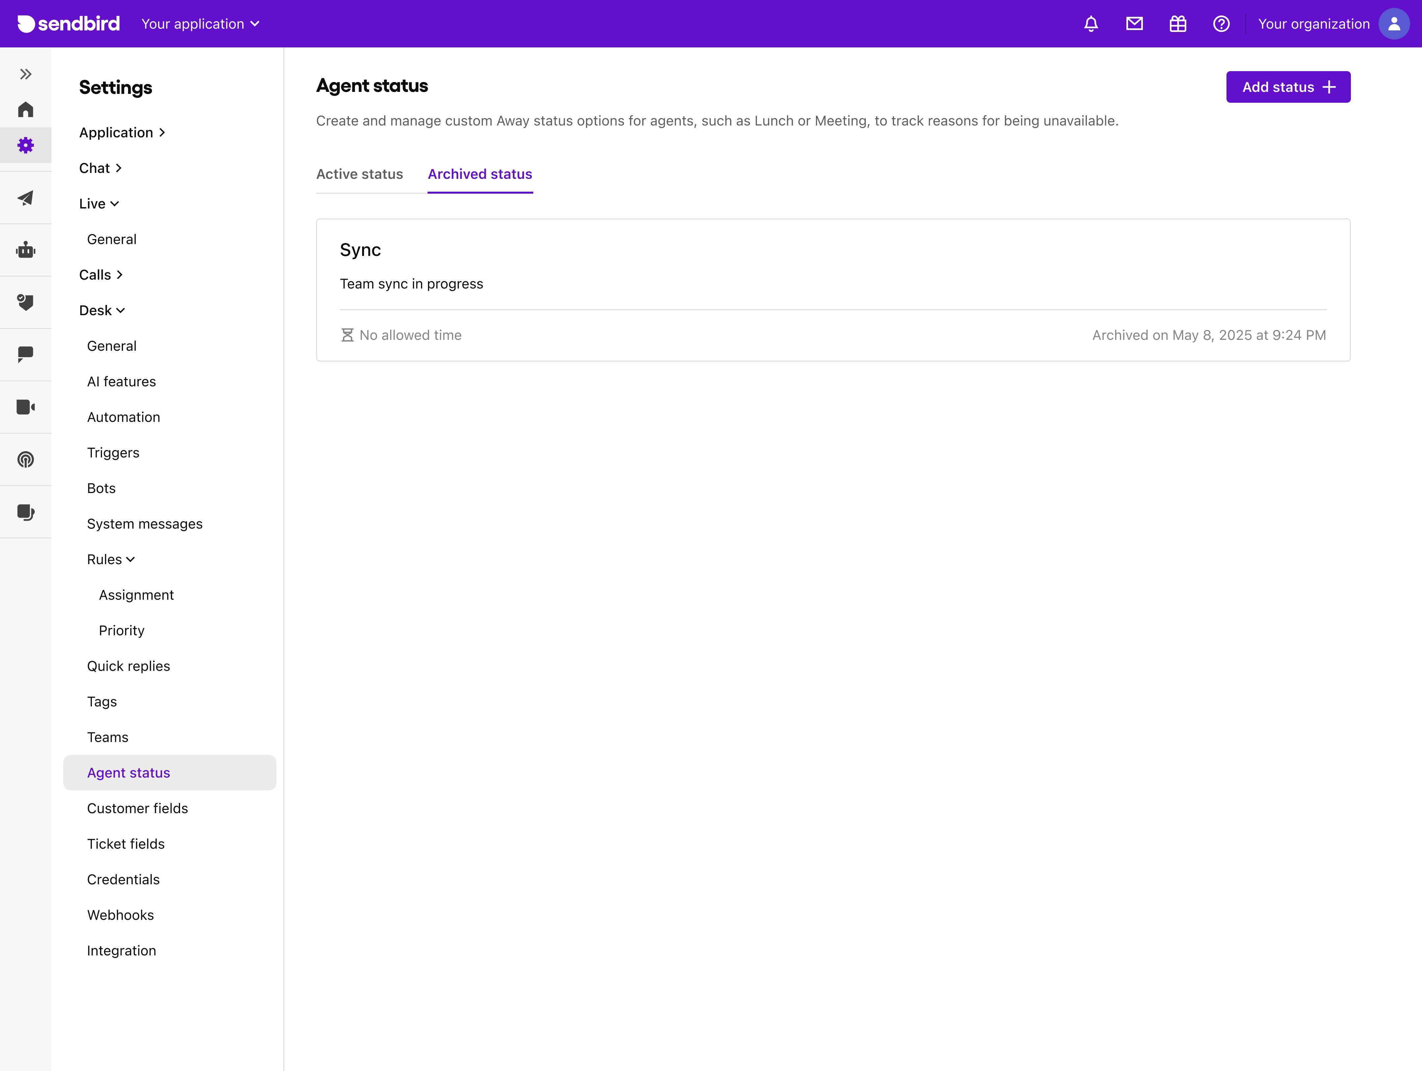Screen dimensions: 1422x1071
Task: Open Webhooks settings
Action: click(120, 915)
